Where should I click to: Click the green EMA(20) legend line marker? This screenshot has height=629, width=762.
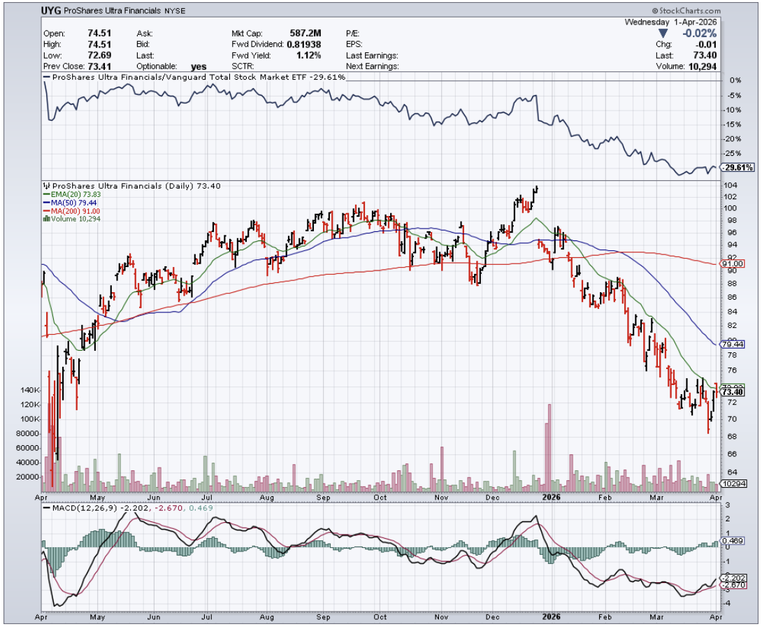click(x=45, y=194)
